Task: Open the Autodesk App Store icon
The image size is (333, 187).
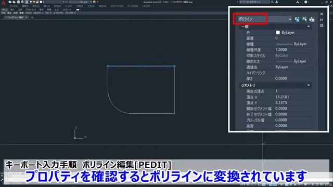Action: [298, 2]
